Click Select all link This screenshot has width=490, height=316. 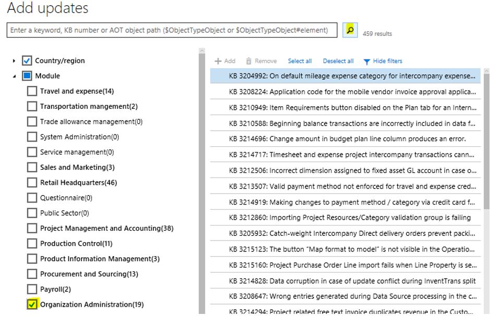coord(300,61)
